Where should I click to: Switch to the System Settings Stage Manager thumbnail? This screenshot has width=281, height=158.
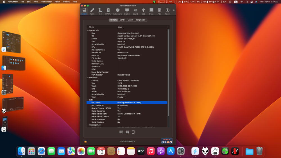point(7,84)
